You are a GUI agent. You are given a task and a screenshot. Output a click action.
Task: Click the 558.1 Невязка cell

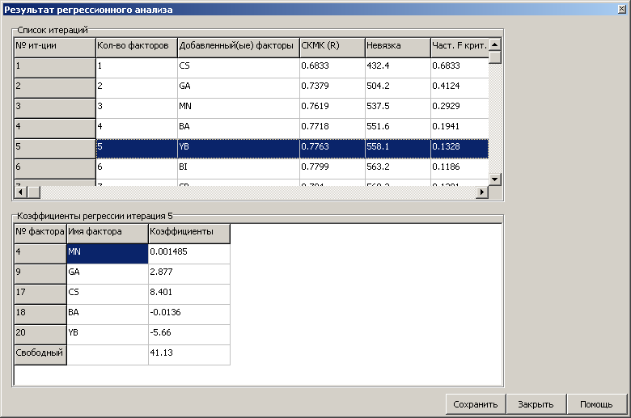[x=398, y=149]
